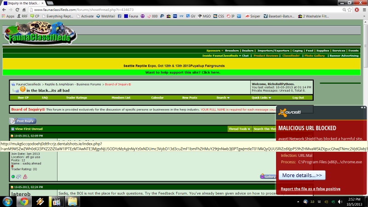Open the 2 Washable Filt... bookmark
The width and height of the screenshot is (368, 207).
click(x=313, y=16)
